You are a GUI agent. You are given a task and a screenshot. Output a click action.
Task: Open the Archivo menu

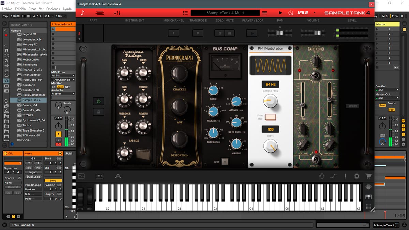tap(7, 9)
